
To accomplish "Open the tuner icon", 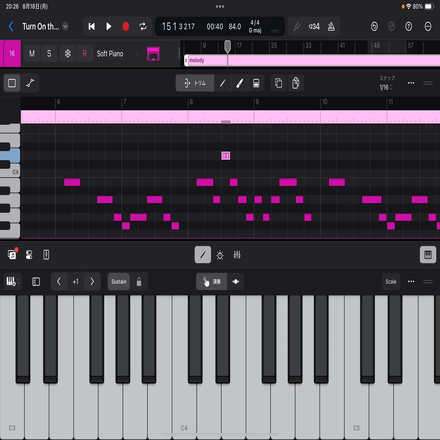I will tap(297, 26).
